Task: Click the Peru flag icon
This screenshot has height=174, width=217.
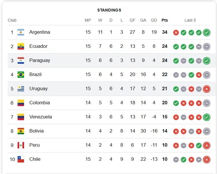Action: pyautogui.click(x=21, y=145)
